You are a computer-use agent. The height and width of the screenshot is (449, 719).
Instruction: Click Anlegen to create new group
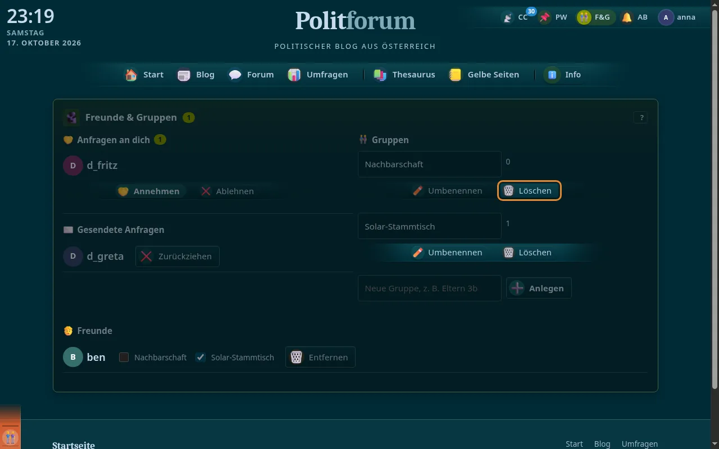539,288
